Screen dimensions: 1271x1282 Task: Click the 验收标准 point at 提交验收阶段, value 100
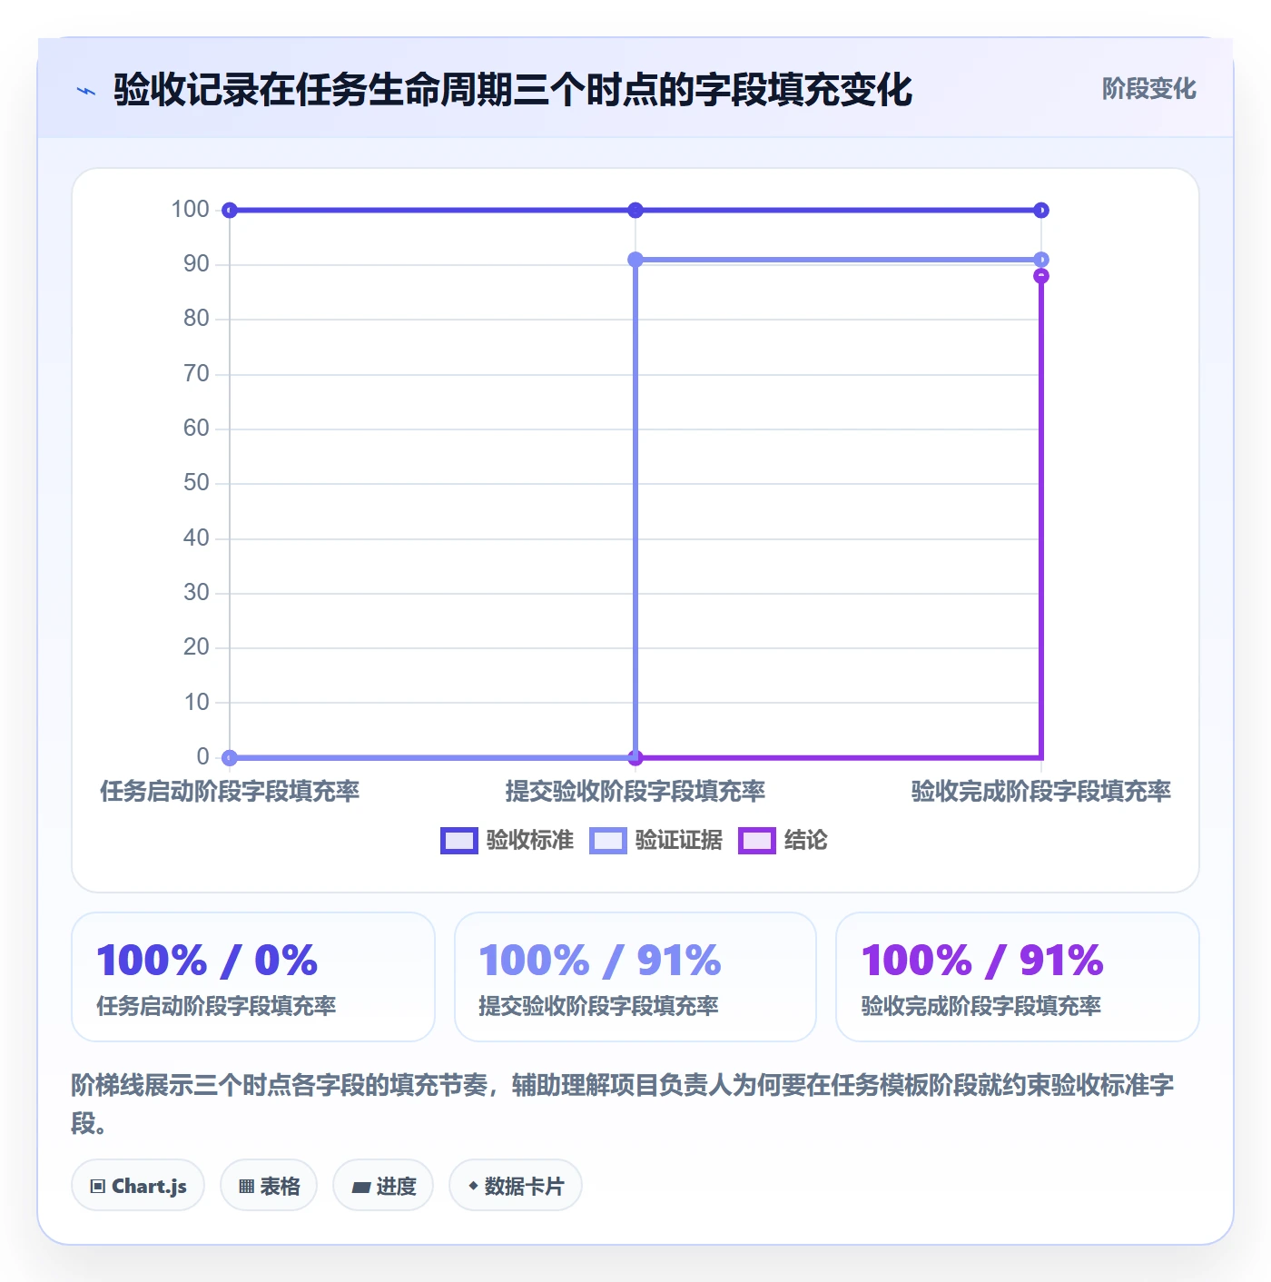click(635, 211)
